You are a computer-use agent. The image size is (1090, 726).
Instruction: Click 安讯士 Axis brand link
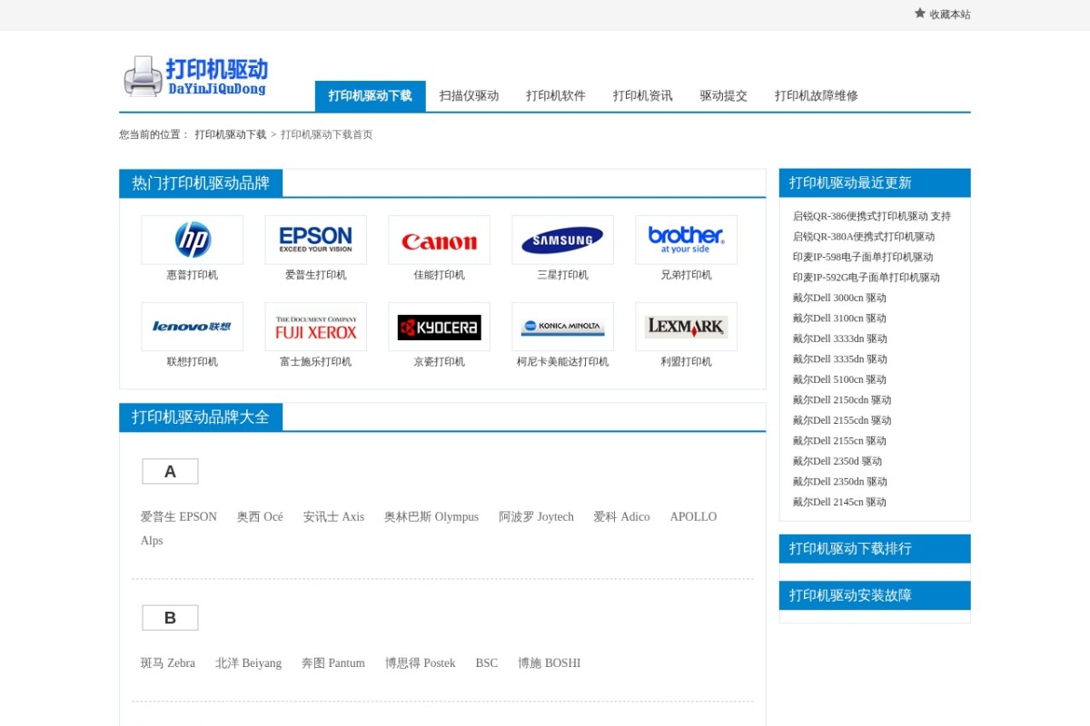(333, 517)
